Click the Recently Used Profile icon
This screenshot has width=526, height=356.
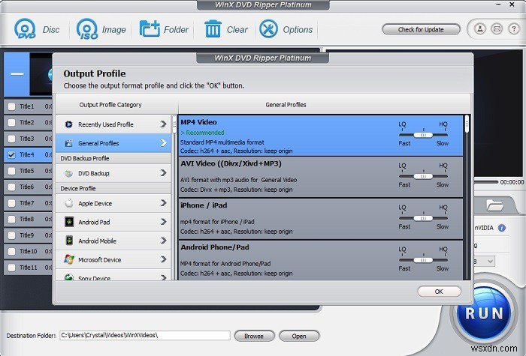(68, 124)
